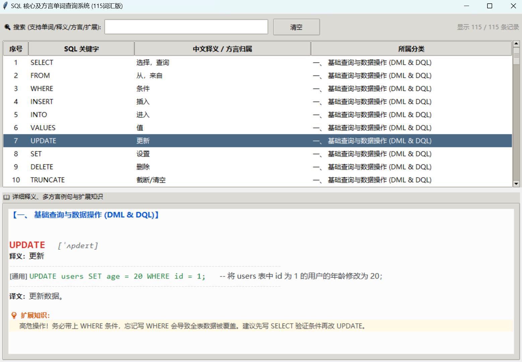Click the 释义: 更新 line
This screenshot has width=522, height=362.
coord(27,256)
